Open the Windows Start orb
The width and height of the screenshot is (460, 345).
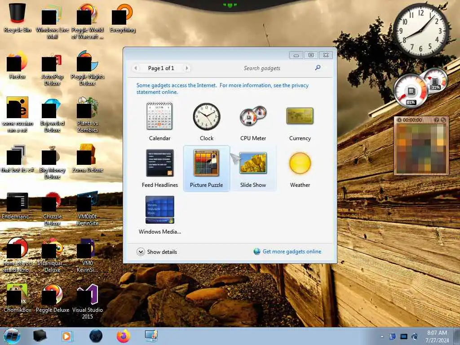click(x=12, y=336)
